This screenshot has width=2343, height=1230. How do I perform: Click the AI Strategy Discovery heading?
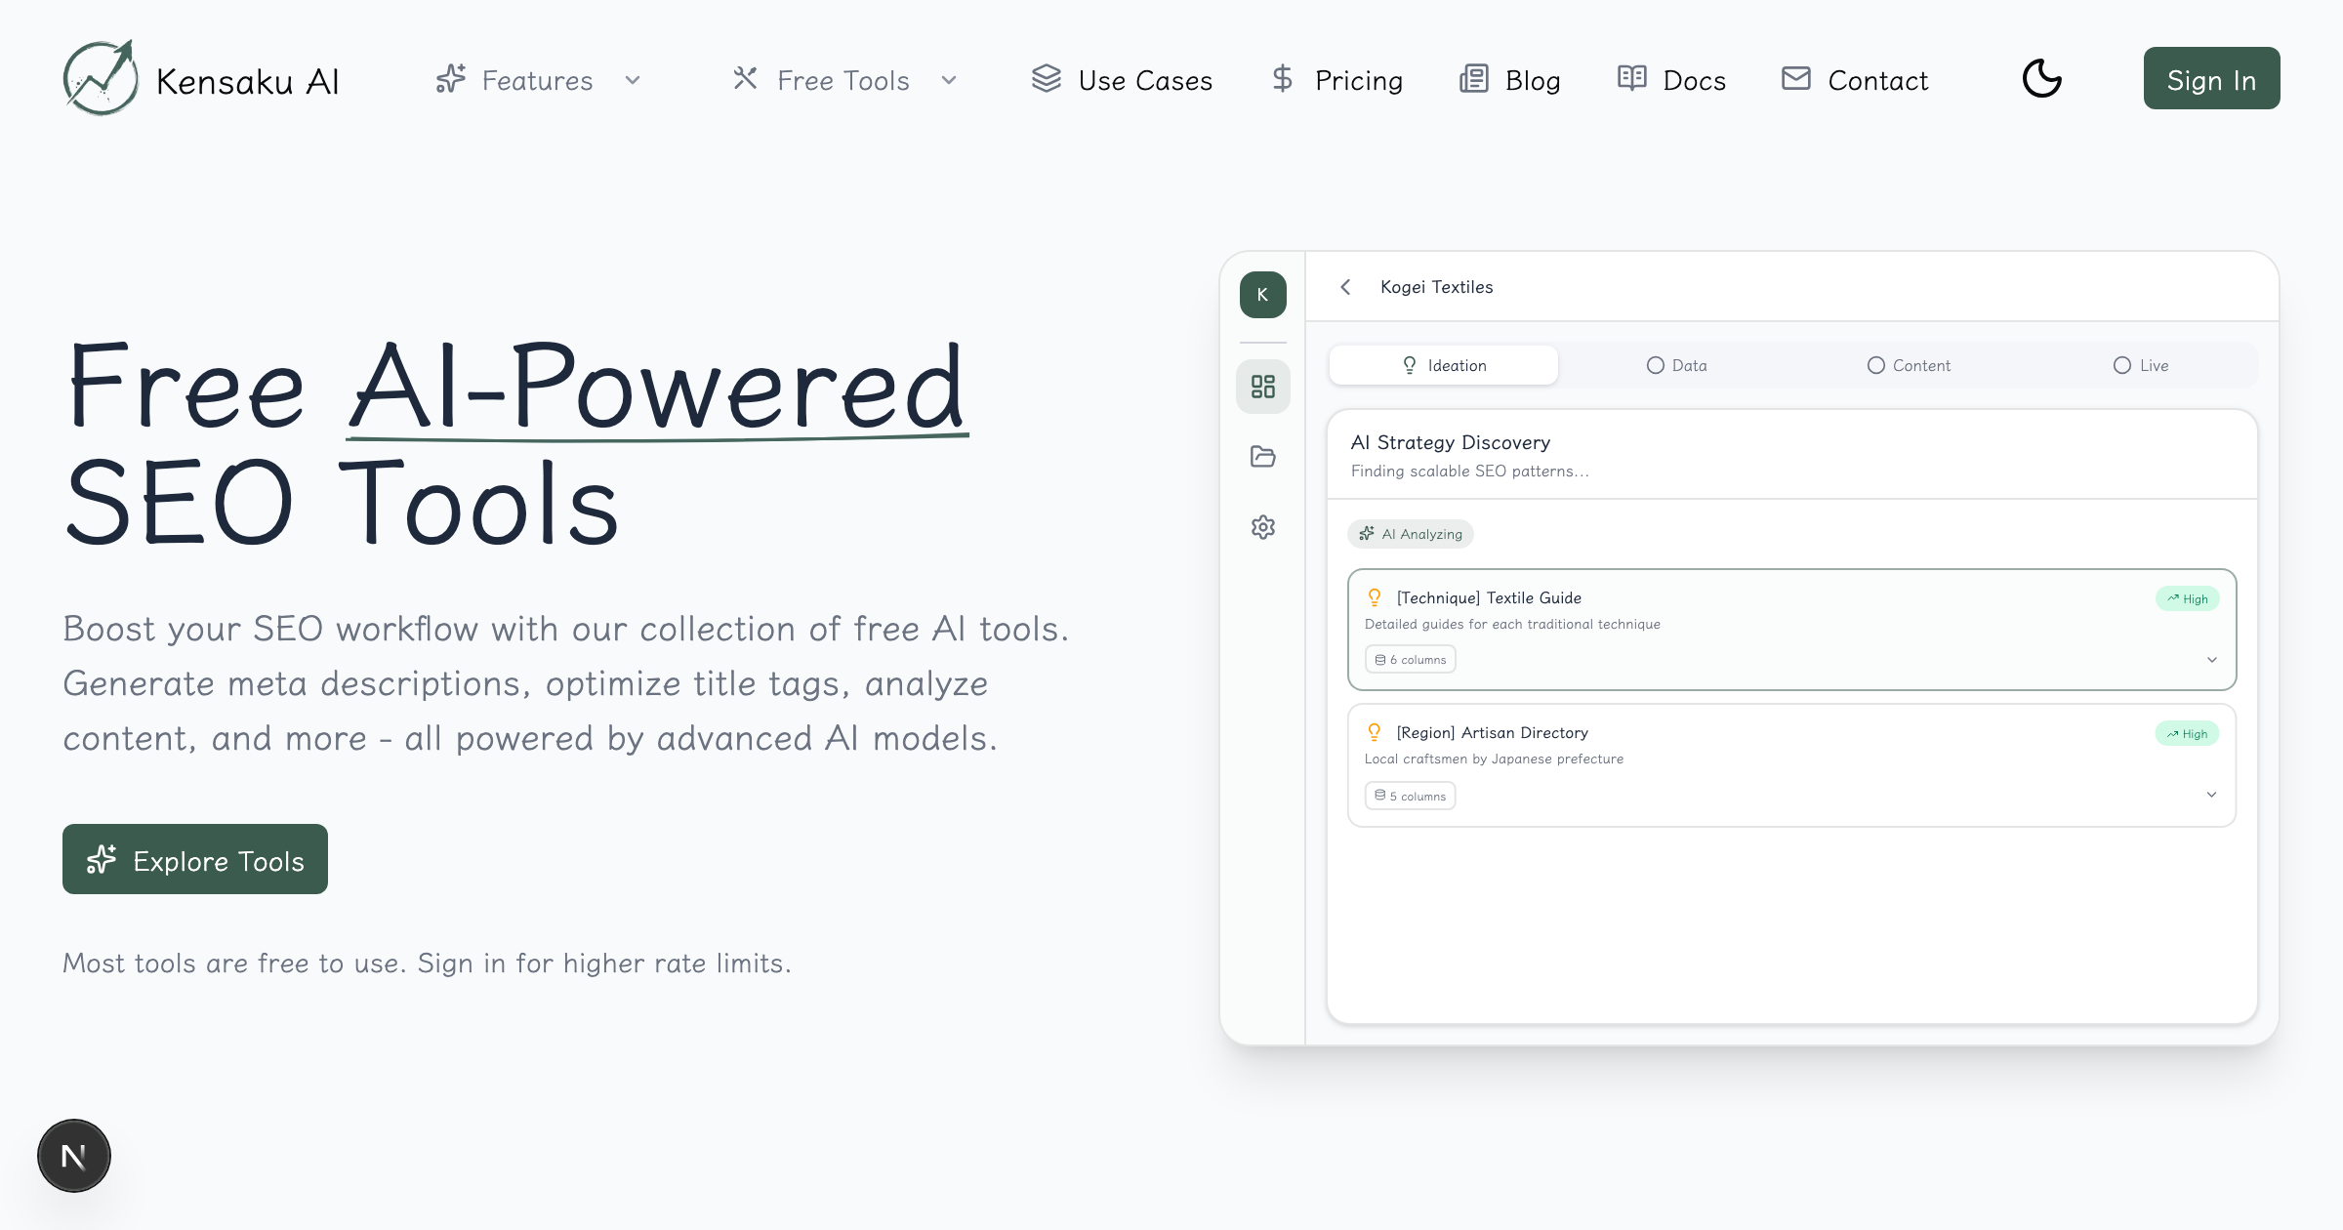(x=1451, y=442)
